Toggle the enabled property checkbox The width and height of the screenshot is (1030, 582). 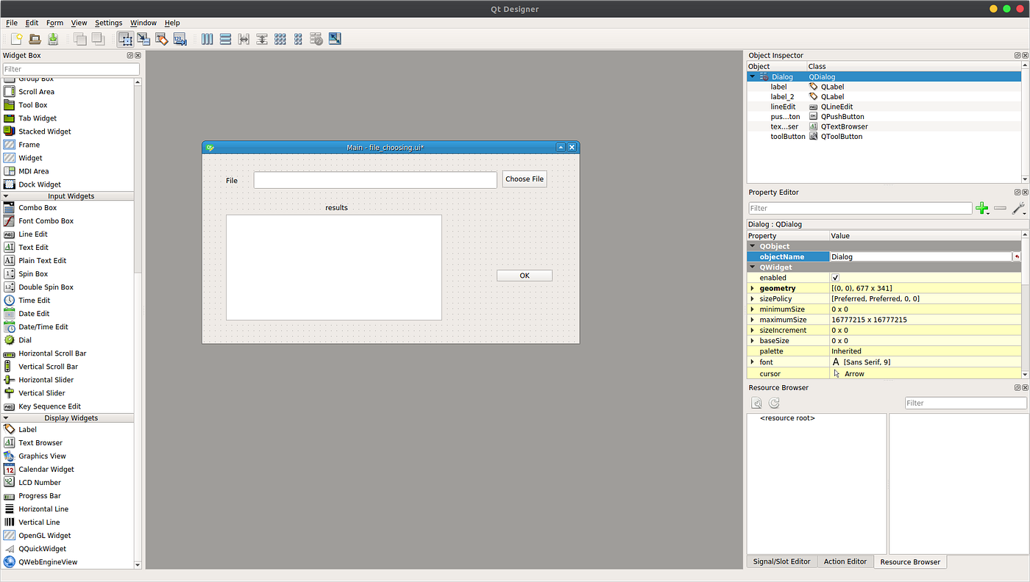click(835, 278)
